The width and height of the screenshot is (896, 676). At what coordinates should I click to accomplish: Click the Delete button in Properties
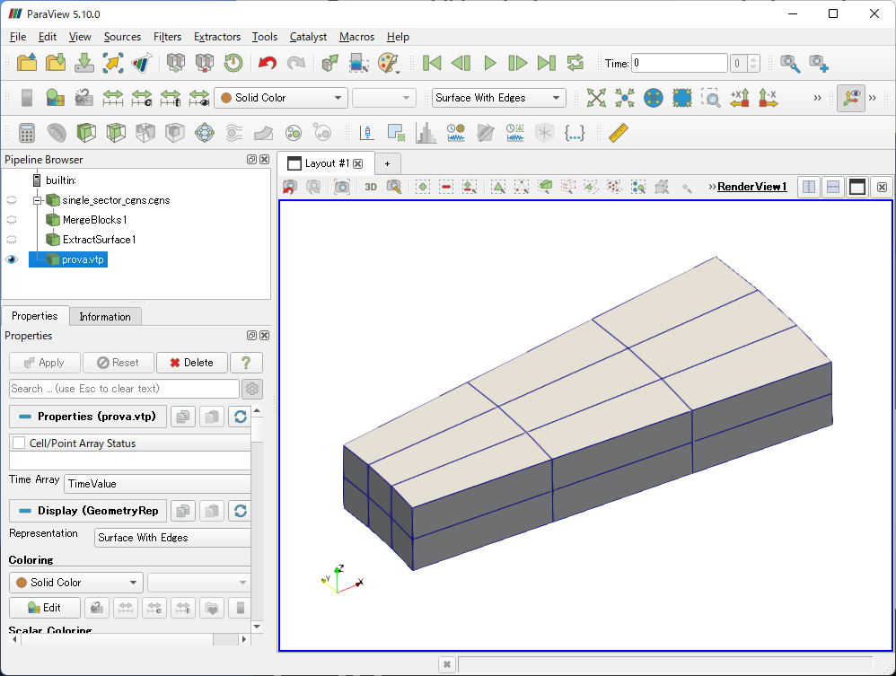pos(191,363)
